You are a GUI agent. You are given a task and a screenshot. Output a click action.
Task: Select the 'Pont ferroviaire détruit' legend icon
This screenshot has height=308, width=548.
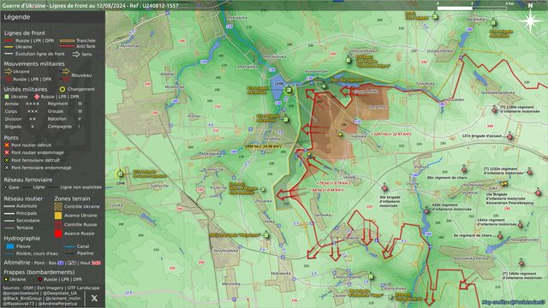(7, 160)
